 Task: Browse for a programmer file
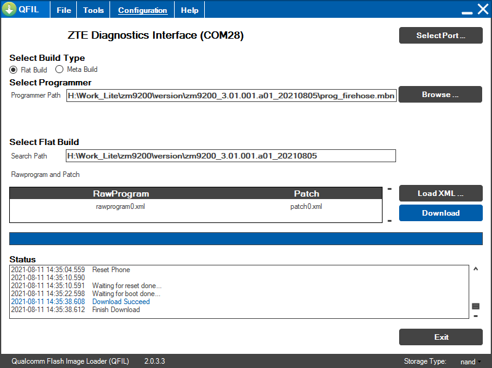(440, 94)
